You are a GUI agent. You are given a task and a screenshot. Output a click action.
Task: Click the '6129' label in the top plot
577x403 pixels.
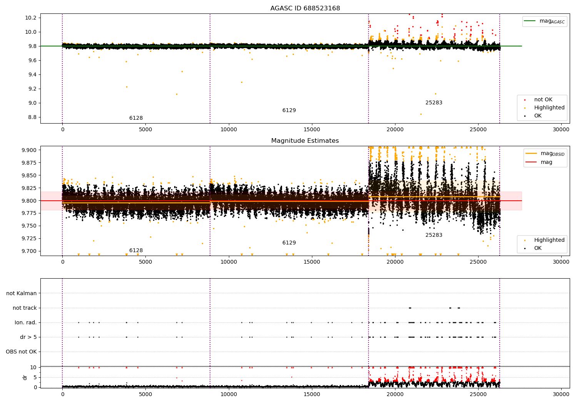point(289,111)
